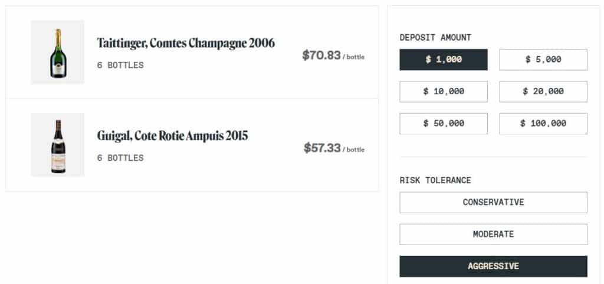The width and height of the screenshot is (604, 284).
Task: Click the DEPOSIT AMOUNT section heading
Action: [435, 37]
